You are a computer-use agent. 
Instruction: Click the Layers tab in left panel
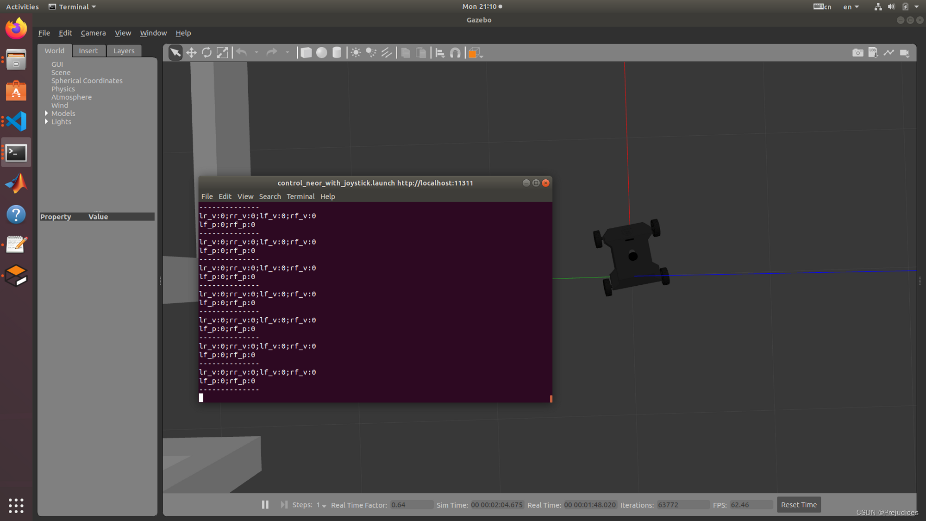click(x=123, y=51)
